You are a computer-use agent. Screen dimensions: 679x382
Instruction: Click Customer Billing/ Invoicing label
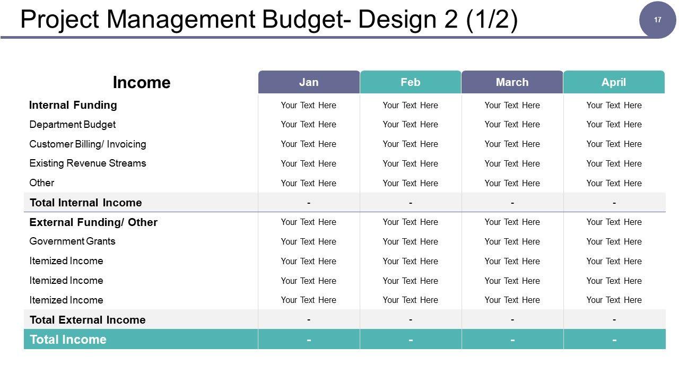88,144
